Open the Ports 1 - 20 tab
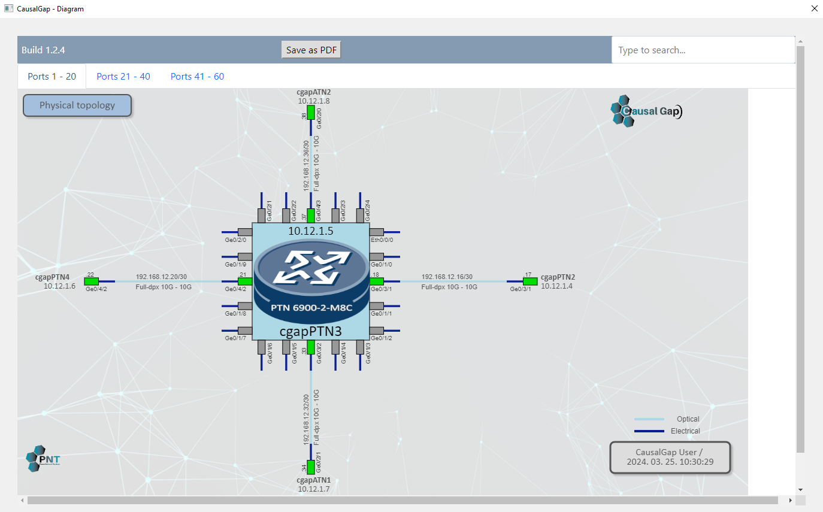This screenshot has width=823, height=512. point(52,77)
